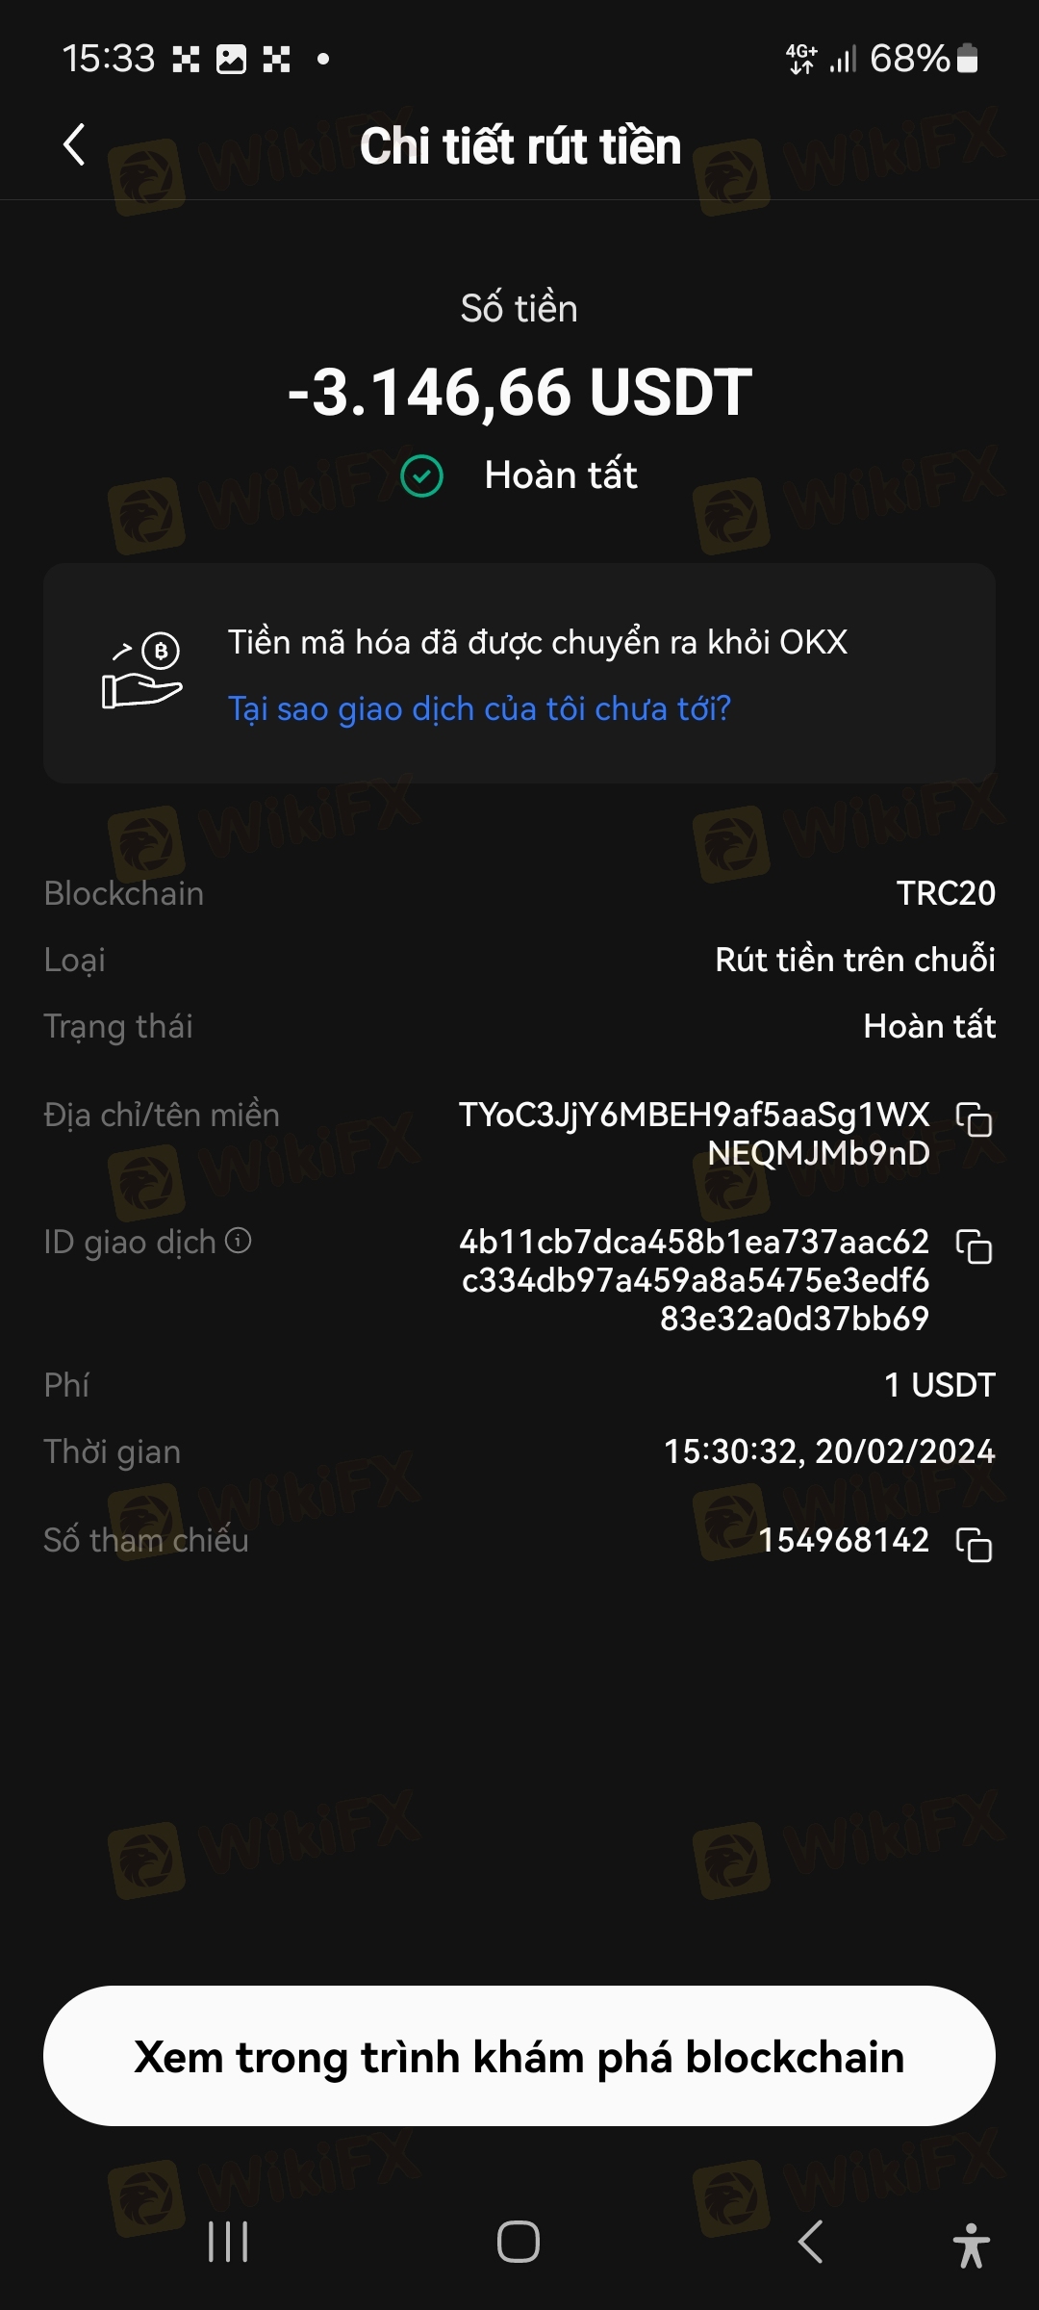Viewport: 1039px width, 2310px height.
Task: Select the TRC20 blockchain value
Action: click(x=946, y=893)
